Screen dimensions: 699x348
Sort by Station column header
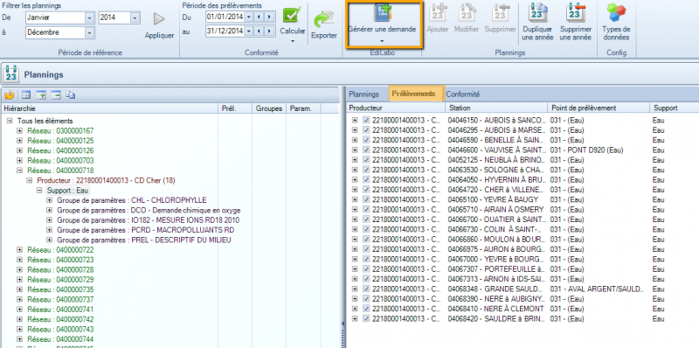(495, 108)
